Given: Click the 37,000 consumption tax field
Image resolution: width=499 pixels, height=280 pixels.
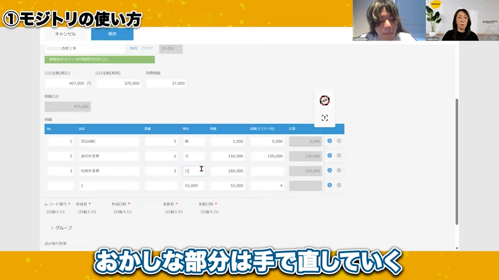Looking at the screenshot, I should coord(166,83).
